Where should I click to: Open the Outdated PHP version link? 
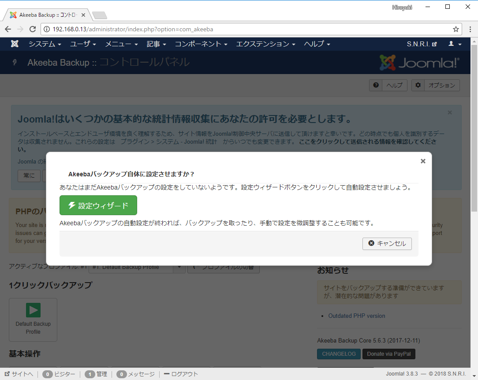pyautogui.click(x=357, y=316)
